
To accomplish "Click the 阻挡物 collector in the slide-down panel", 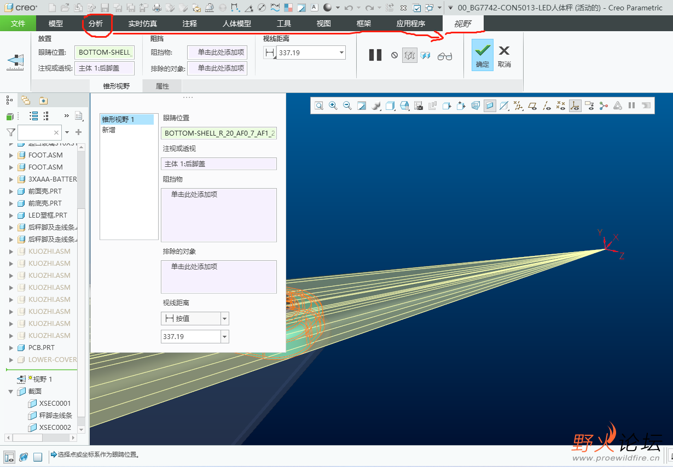I will tap(219, 215).
